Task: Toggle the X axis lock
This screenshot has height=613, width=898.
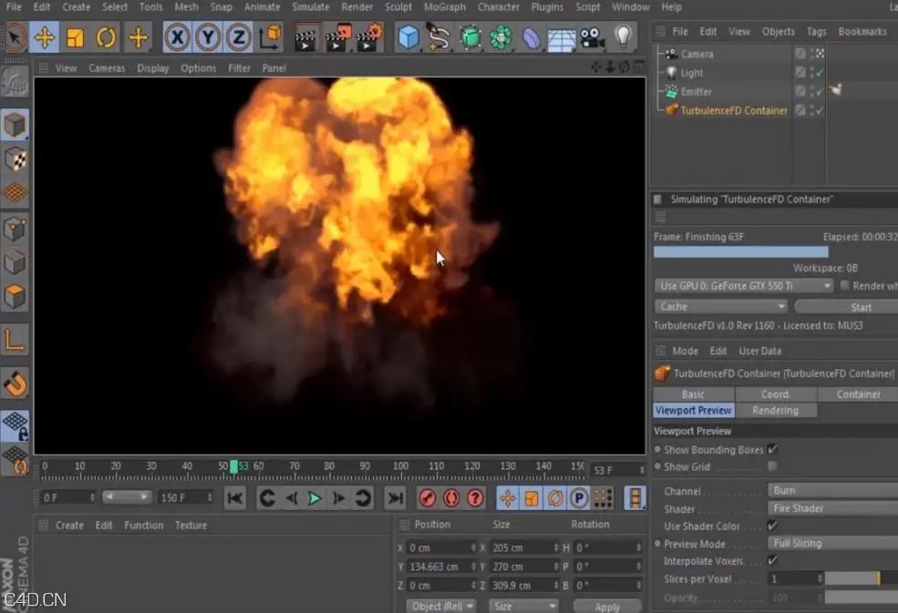Action: (x=177, y=37)
